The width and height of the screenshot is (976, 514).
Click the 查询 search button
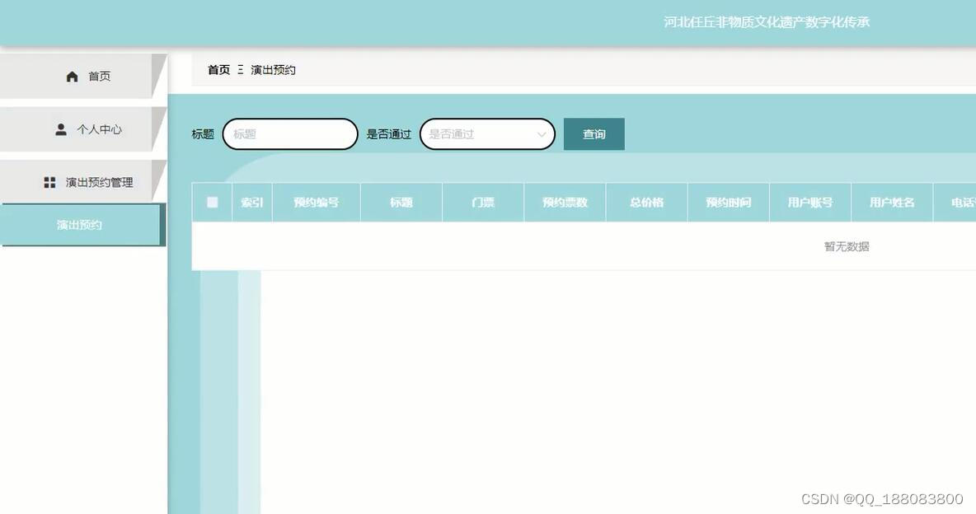pyautogui.click(x=594, y=133)
